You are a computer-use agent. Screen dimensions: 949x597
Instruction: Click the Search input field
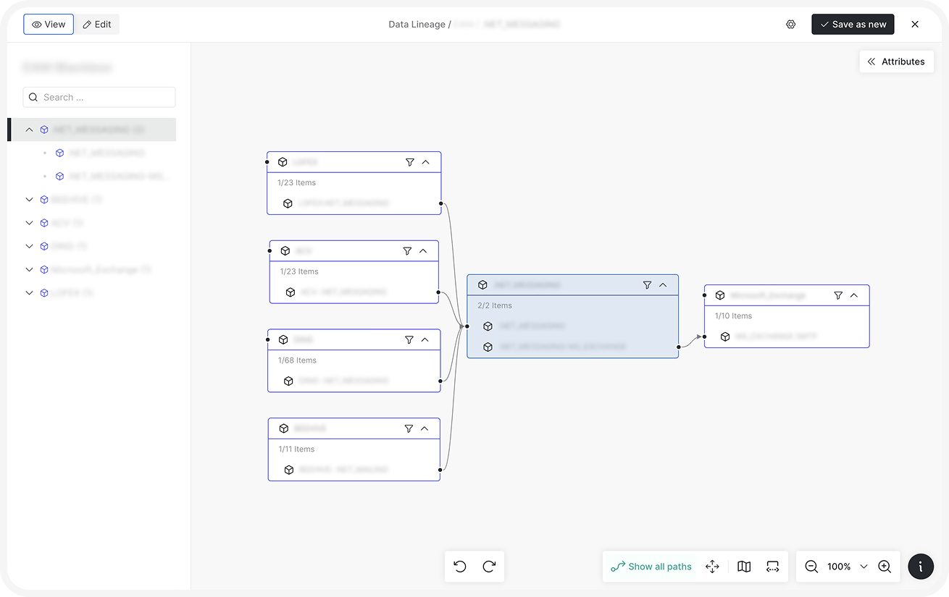pos(99,97)
